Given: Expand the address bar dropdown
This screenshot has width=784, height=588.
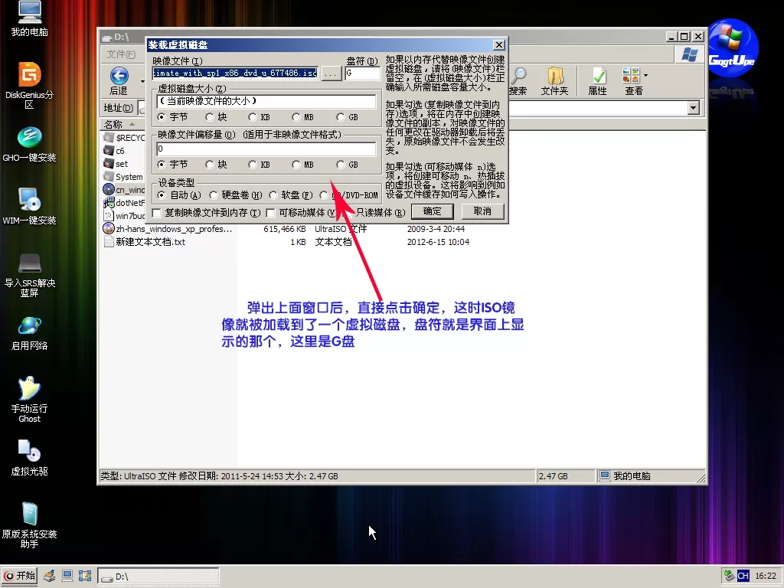Looking at the screenshot, I should point(694,108).
